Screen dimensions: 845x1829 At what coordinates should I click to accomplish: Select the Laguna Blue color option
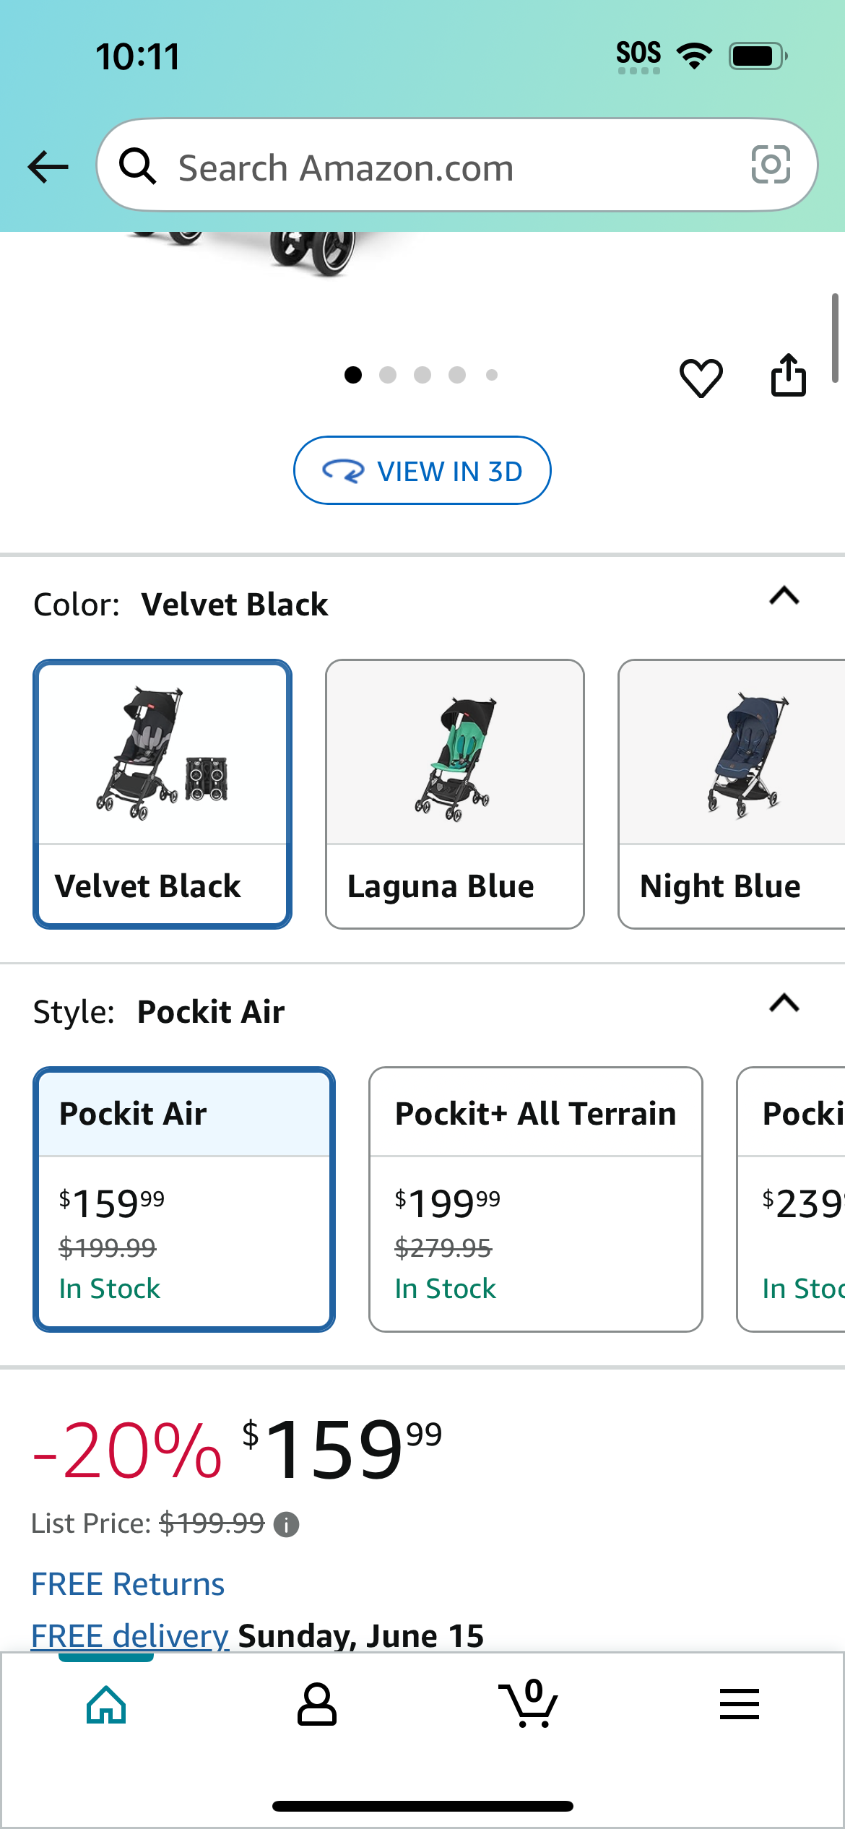[455, 794]
